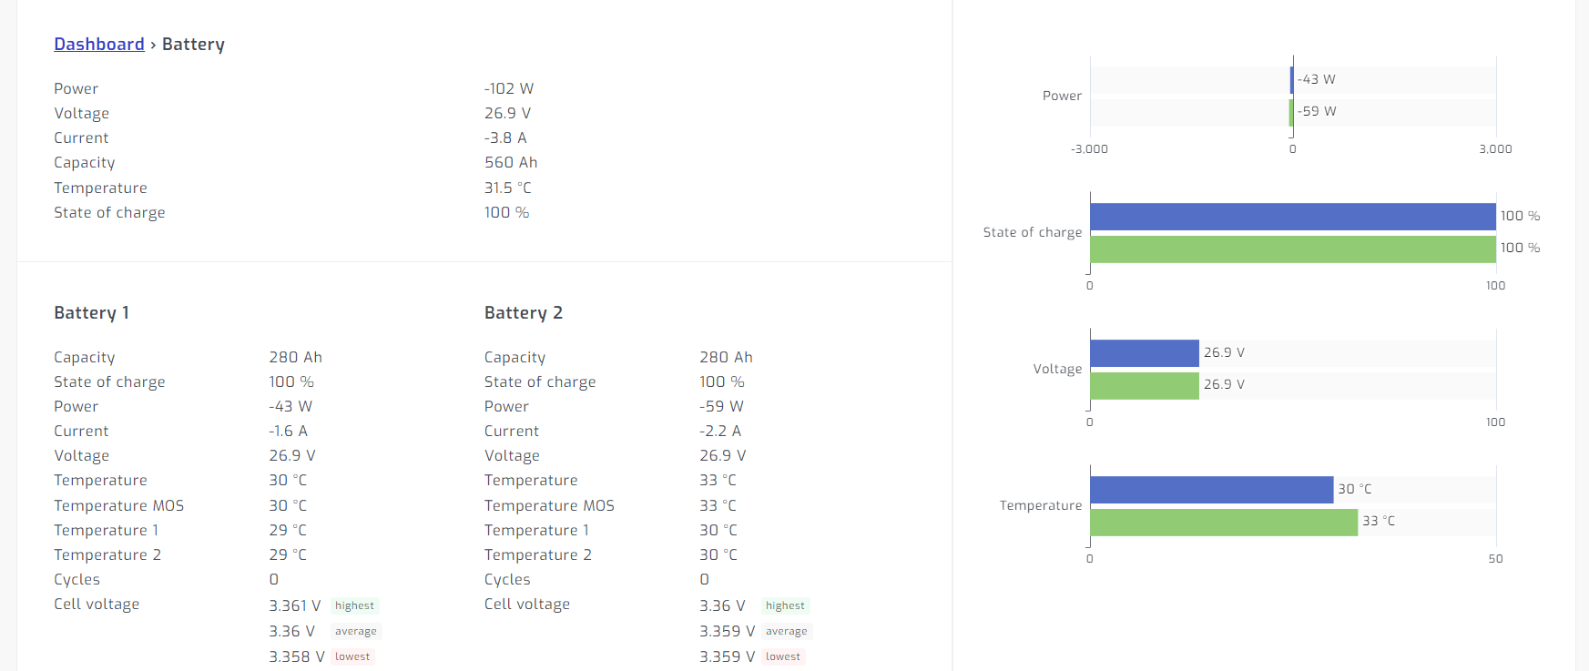
Task: Click Battery 1 'lowest' cell voltage badge
Action: (x=352, y=657)
